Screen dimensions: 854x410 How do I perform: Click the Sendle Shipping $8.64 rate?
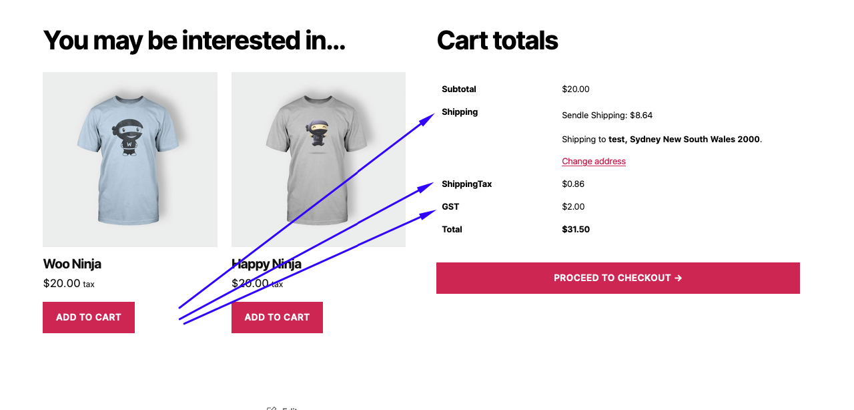tap(607, 115)
